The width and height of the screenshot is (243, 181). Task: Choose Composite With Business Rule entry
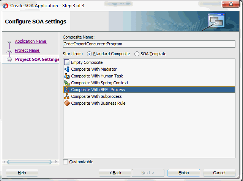click(149, 103)
